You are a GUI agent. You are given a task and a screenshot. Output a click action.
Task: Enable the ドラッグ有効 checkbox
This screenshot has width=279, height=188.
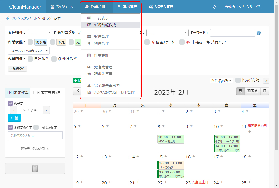238,80
